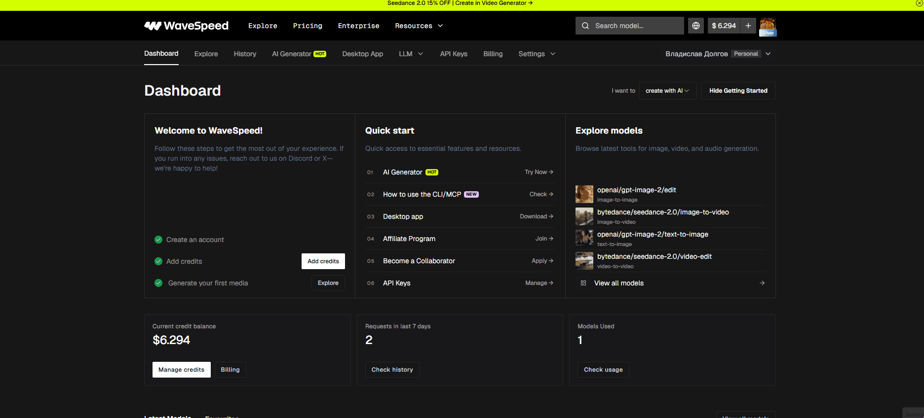The image size is (924, 418).
Task: Click the Check history button
Action: (x=392, y=370)
